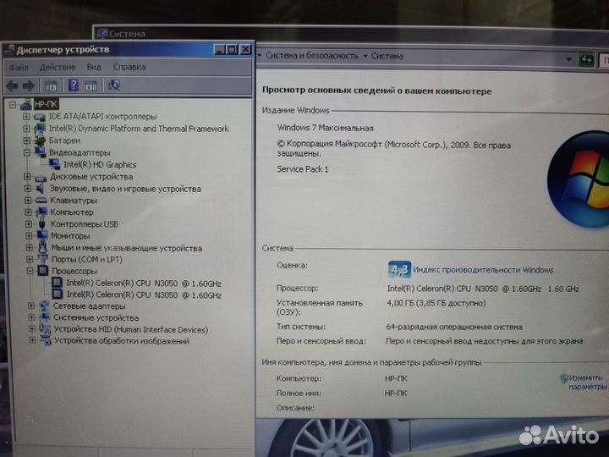The height and width of the screenshot is (457, 609).
Task: Click the Клавиатуры keyboard category icon
Action: coord(41,201)
